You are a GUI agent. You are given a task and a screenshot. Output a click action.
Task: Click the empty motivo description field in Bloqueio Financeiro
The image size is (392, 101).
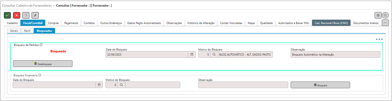pos(152,85)
